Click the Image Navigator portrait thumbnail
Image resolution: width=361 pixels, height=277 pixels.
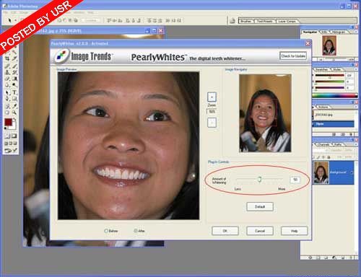click(265, 113)
